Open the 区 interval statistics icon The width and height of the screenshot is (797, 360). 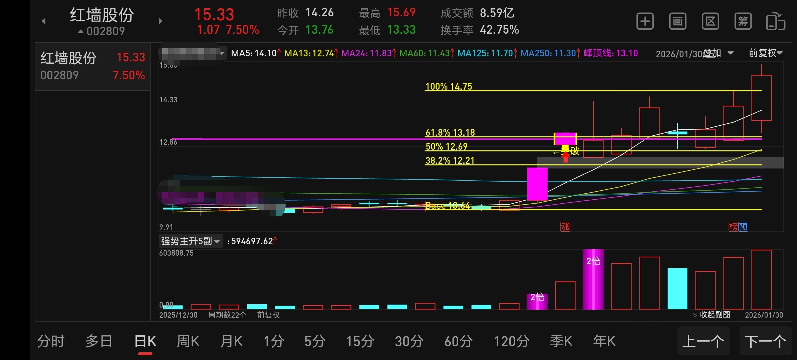coord(710,22)
